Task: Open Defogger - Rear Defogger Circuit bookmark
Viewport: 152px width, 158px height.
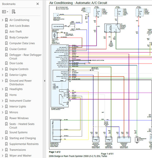Action: coord(25,57)
